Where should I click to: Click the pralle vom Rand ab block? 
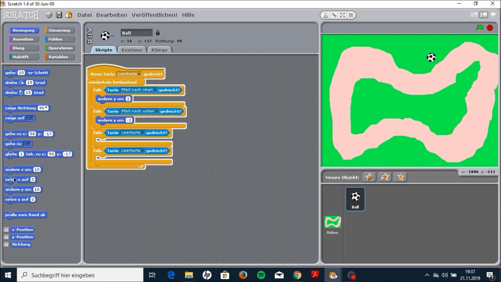click(25, 215)
